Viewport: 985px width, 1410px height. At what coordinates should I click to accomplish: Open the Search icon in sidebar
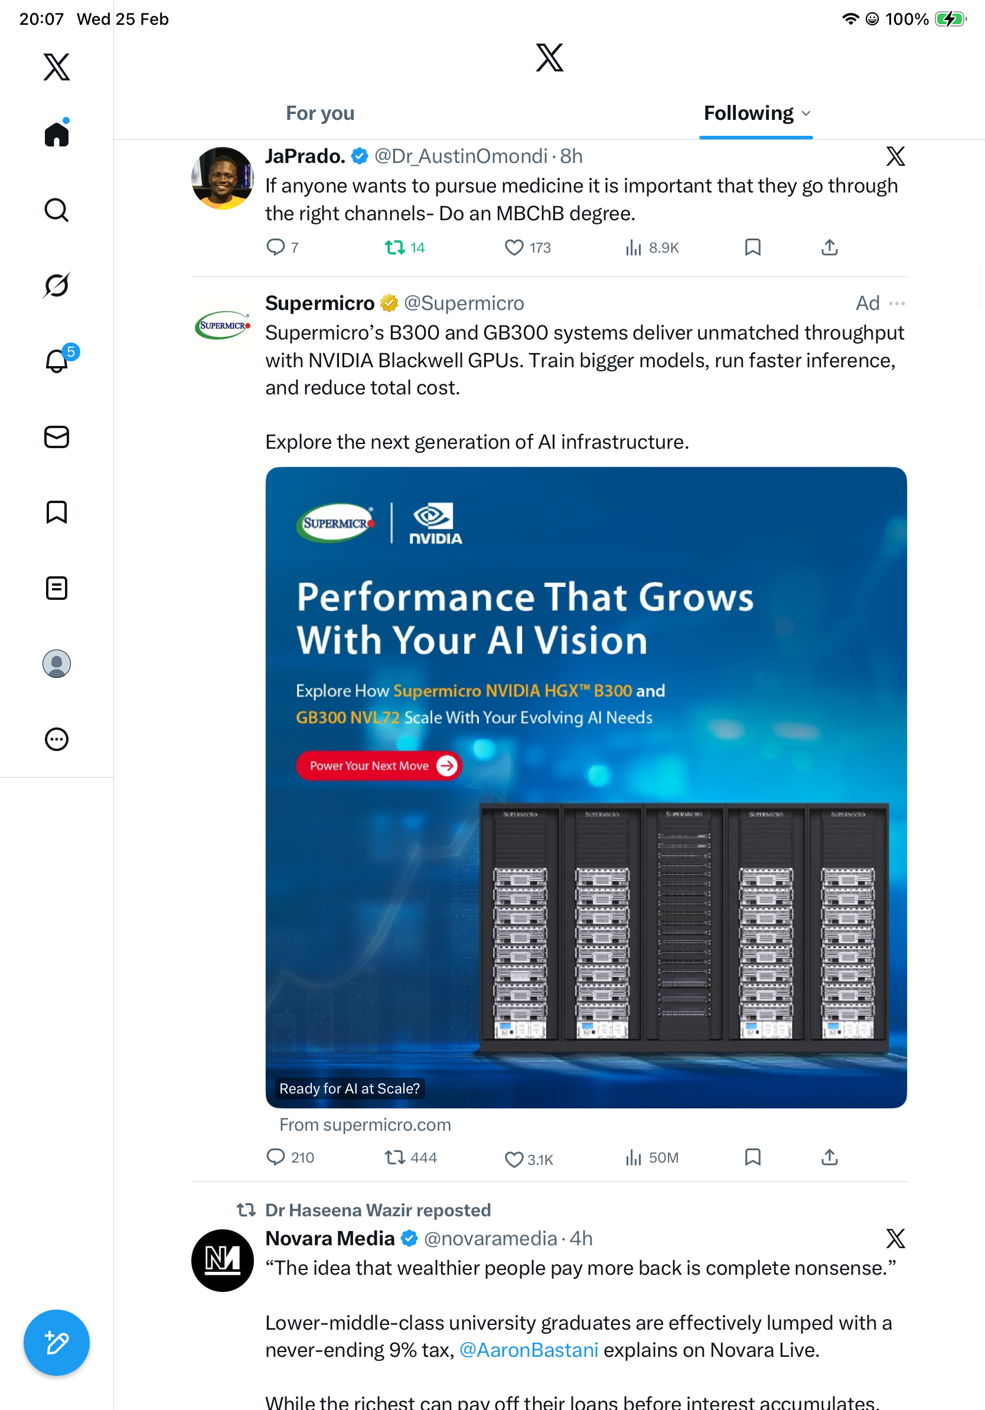57,210
